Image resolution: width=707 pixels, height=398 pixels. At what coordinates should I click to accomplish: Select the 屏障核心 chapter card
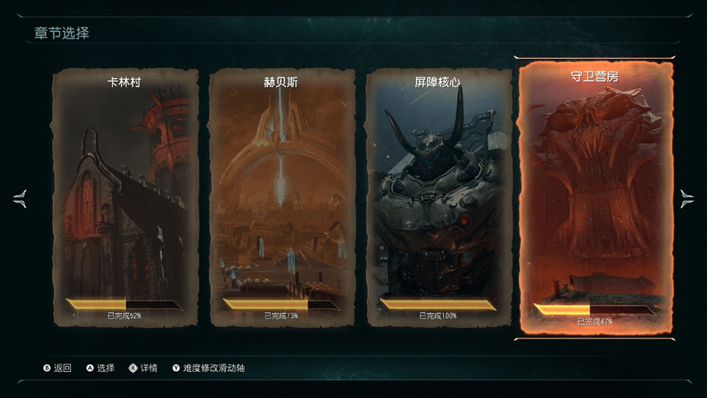[x=438, y=198]
